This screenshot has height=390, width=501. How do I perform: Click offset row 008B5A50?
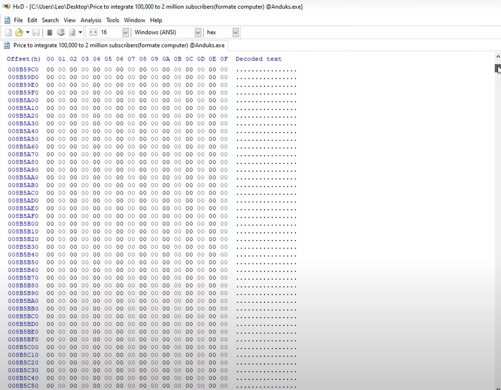23,139
